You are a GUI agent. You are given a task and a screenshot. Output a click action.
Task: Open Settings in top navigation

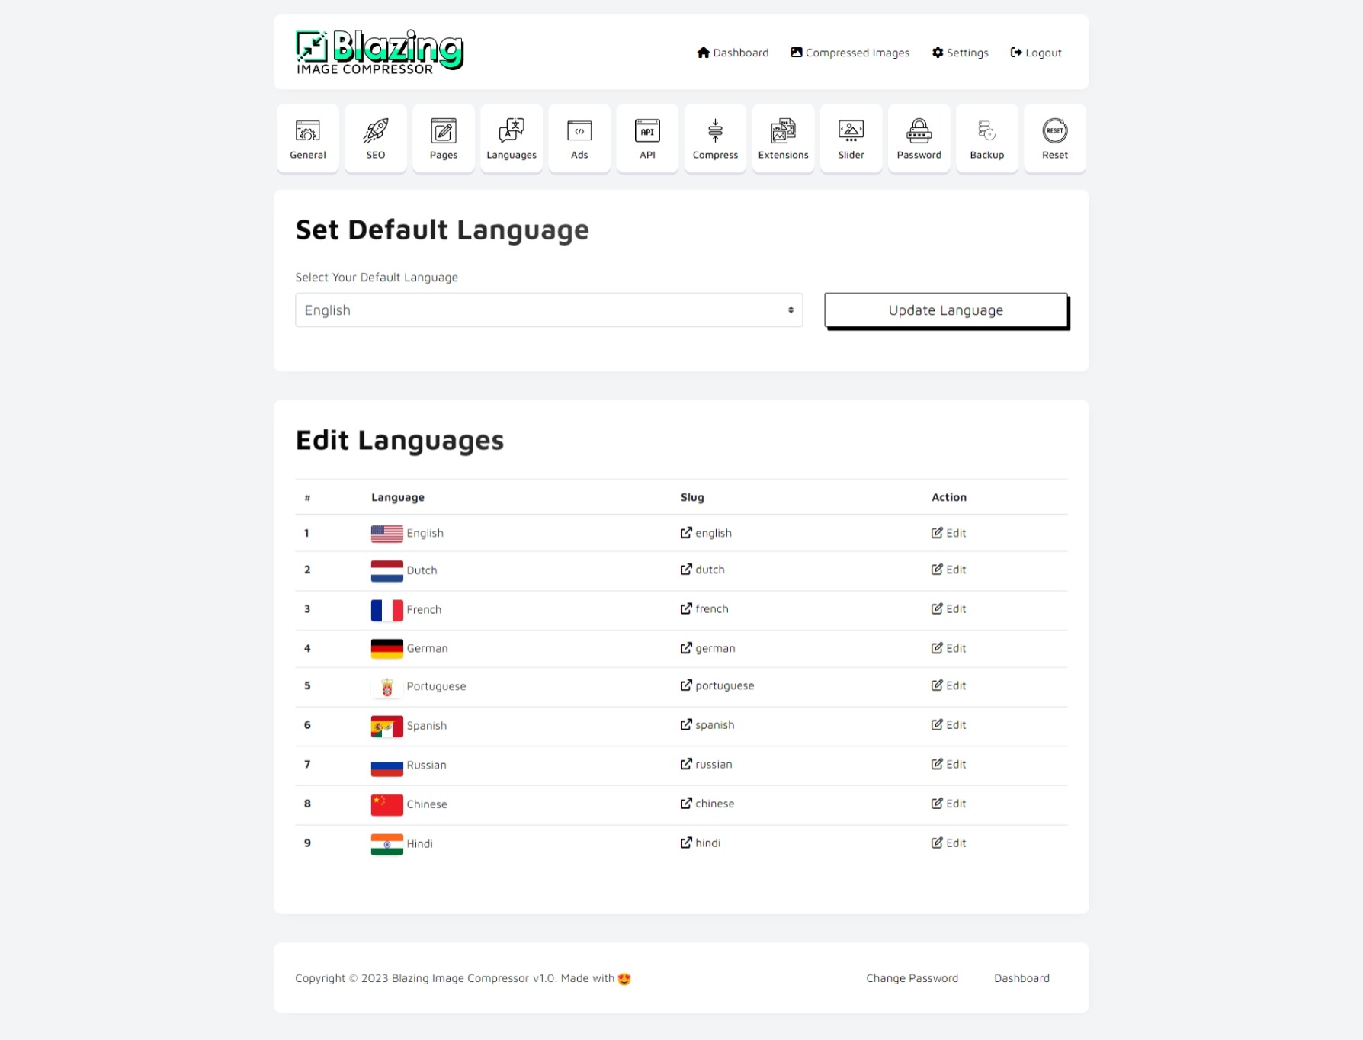tap(960, 53)
